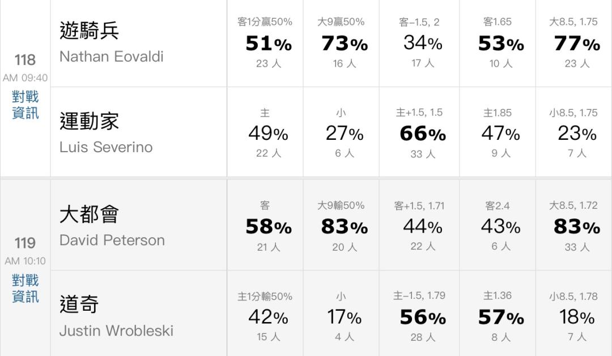The image size is (612, 356).
Task: Open 對戰資訊 link for game 118
Action: coord(25,105)
